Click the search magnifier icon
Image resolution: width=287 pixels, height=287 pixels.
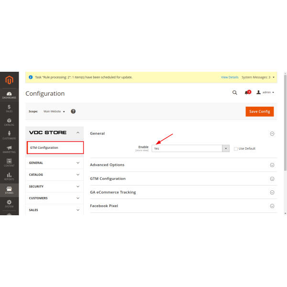point(234,92)
